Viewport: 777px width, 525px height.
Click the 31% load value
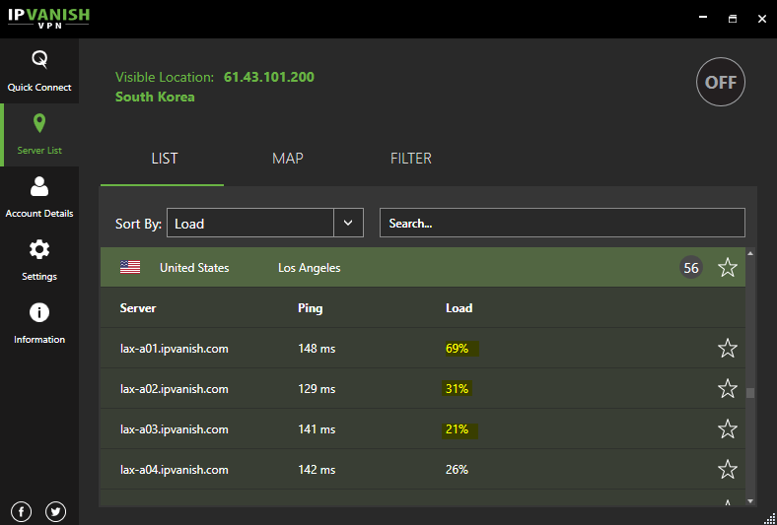click(457, 389)
